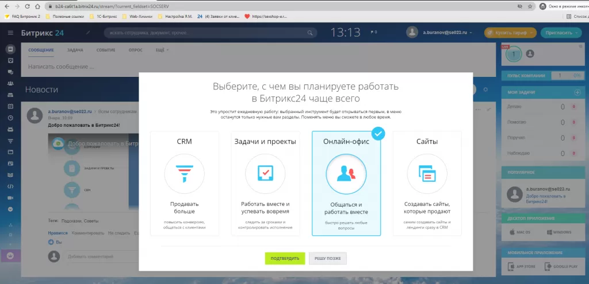Switch to the Опрос tab

pos(136,50)
